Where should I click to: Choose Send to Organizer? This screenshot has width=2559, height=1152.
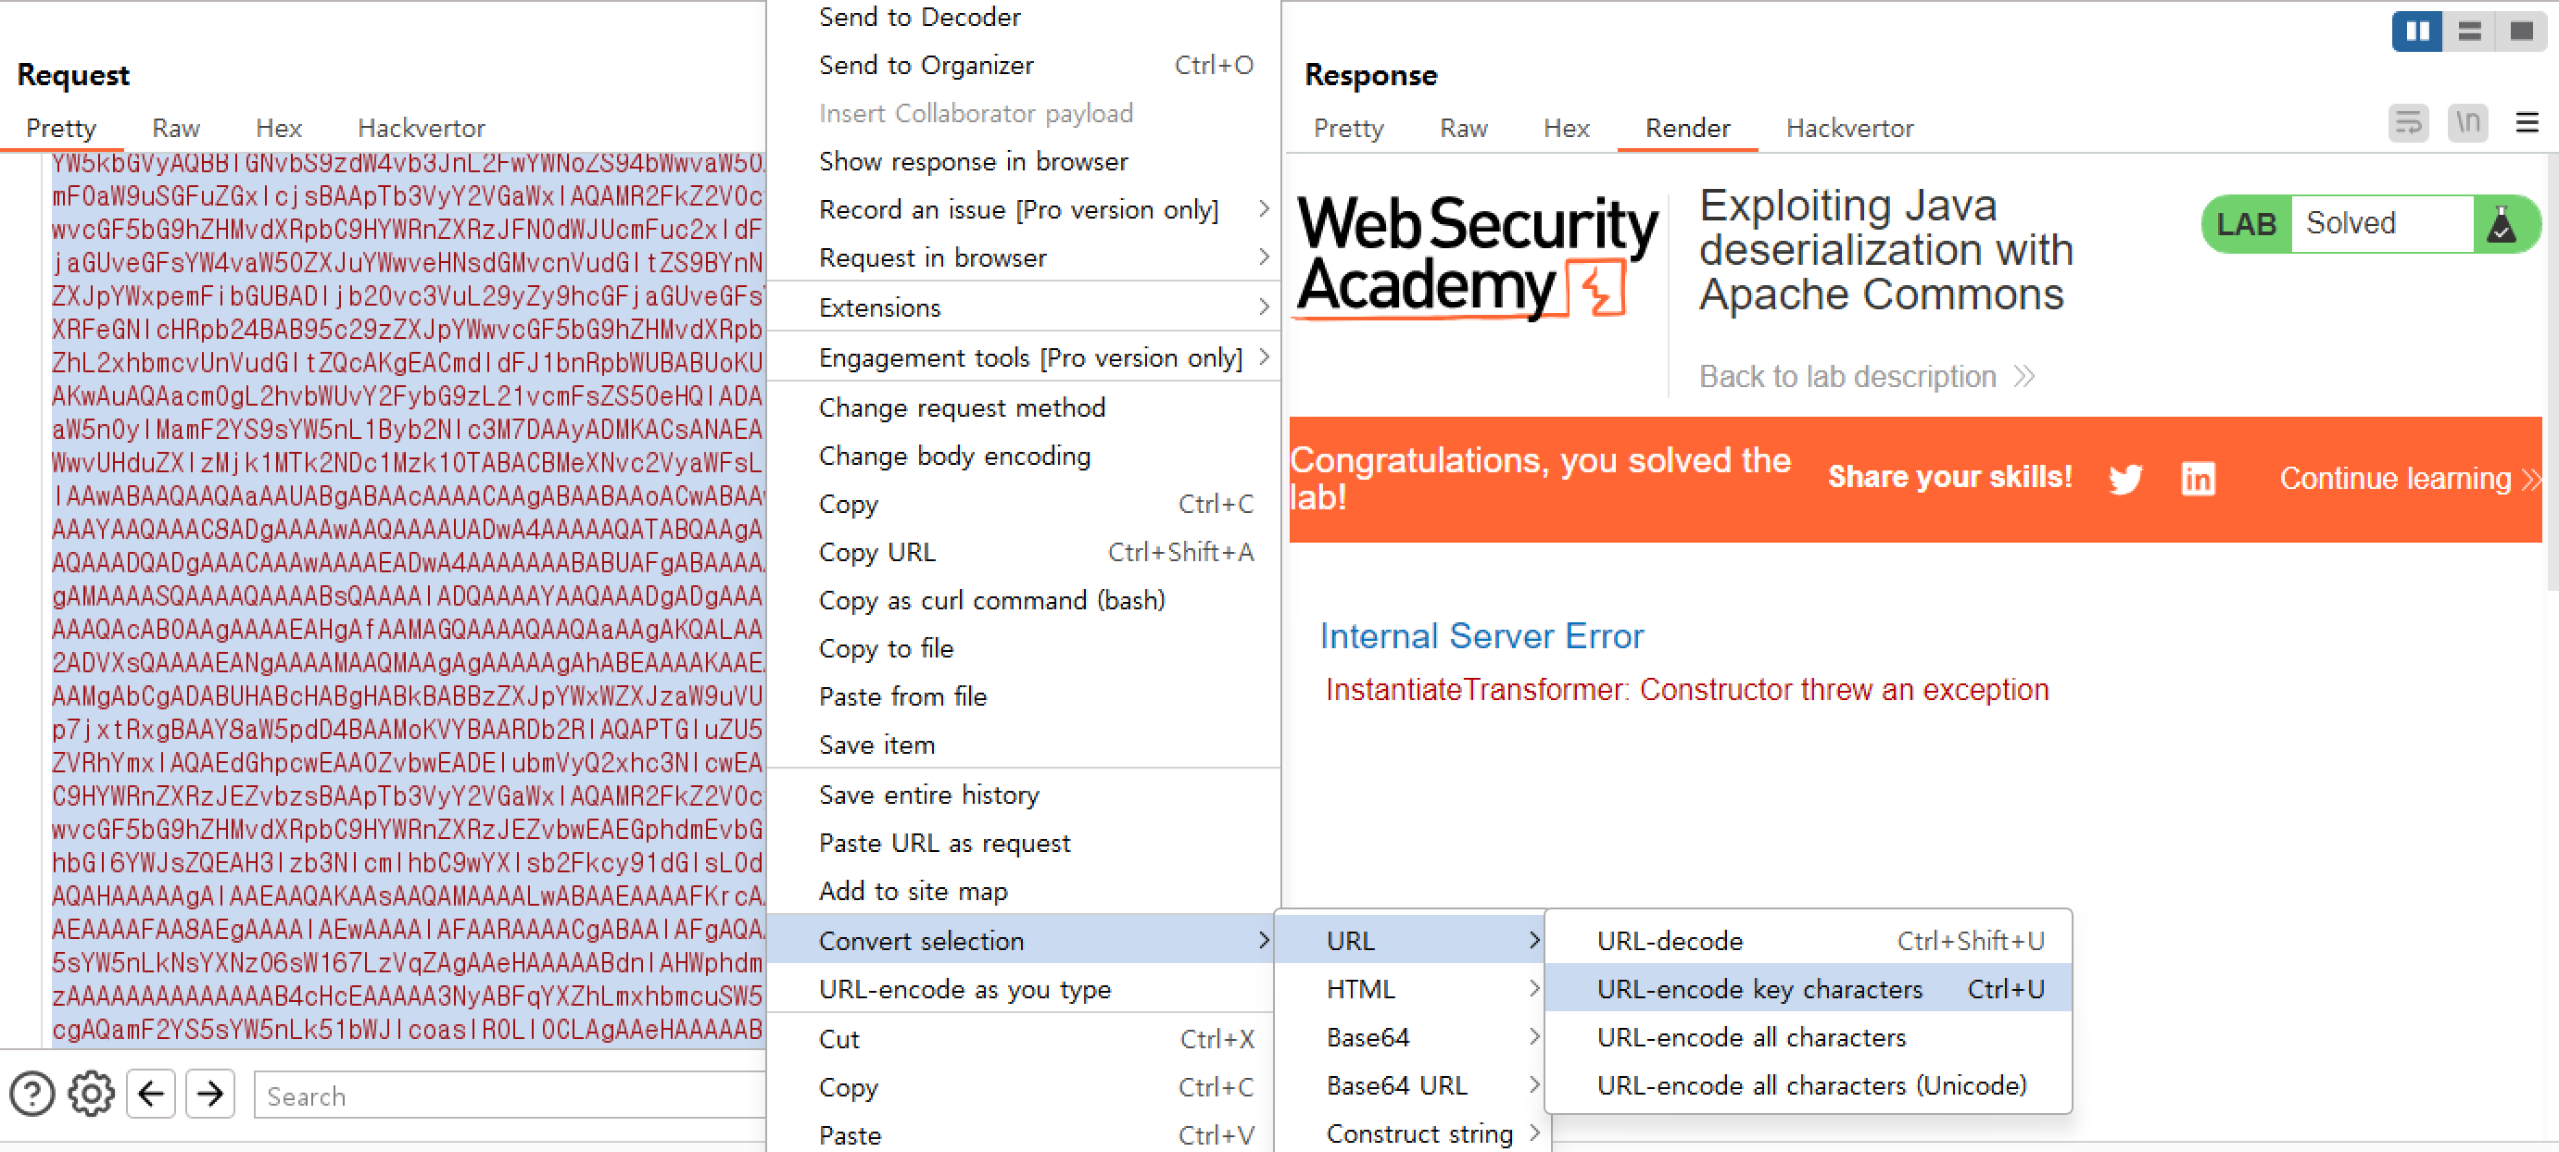1023,65
